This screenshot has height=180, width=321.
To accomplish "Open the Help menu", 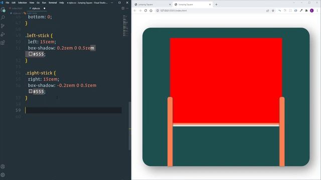I will 61,2.
